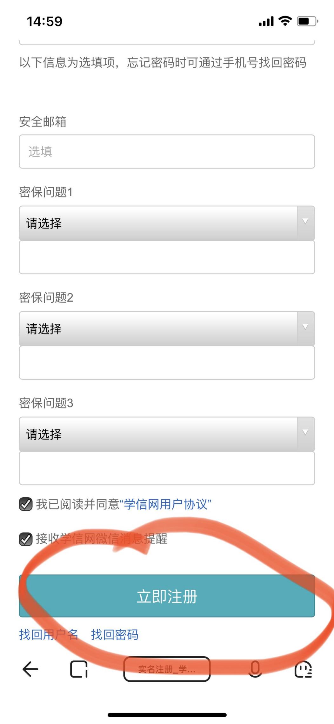Screen dimensions: 334x724
Task: Tap the browser back arrow icon
Action: click(30, 669)
